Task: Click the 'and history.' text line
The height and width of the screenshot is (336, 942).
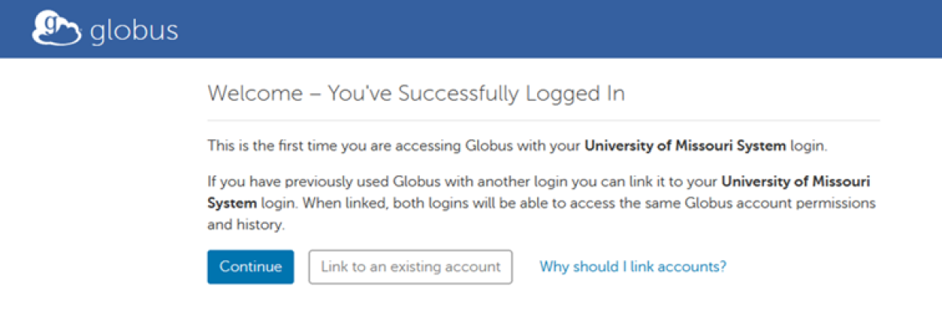Action: [x=245, y=224]
